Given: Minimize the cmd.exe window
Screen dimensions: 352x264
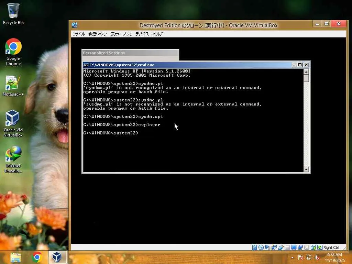Looking at the screenshot, I should click(x=294, y=65).
